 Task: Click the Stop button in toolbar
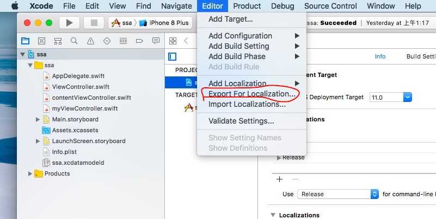[x=94, y=23]
